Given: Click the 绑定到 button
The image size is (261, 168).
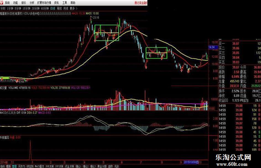Looking at the screenshot, I should point(30,166).
